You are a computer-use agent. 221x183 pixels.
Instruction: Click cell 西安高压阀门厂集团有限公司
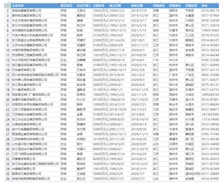pos(36,95)
